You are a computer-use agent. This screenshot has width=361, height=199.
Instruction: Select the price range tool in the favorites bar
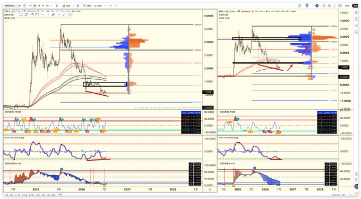tap(27, 14)
